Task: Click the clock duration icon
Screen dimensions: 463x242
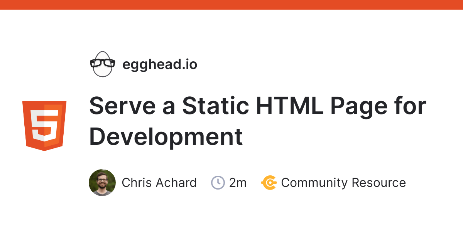Action: click(x=218, y=183)
